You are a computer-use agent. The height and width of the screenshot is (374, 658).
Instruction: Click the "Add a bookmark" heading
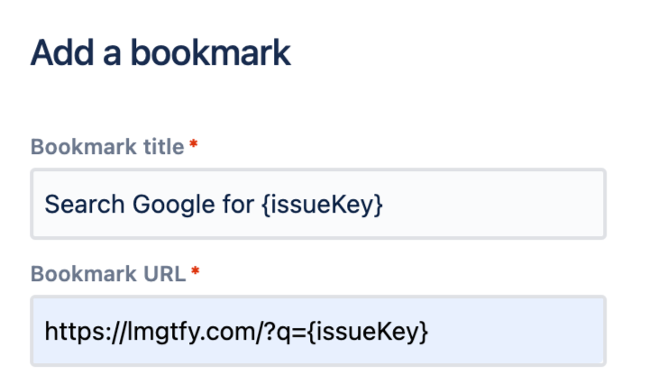pos(160,53)
